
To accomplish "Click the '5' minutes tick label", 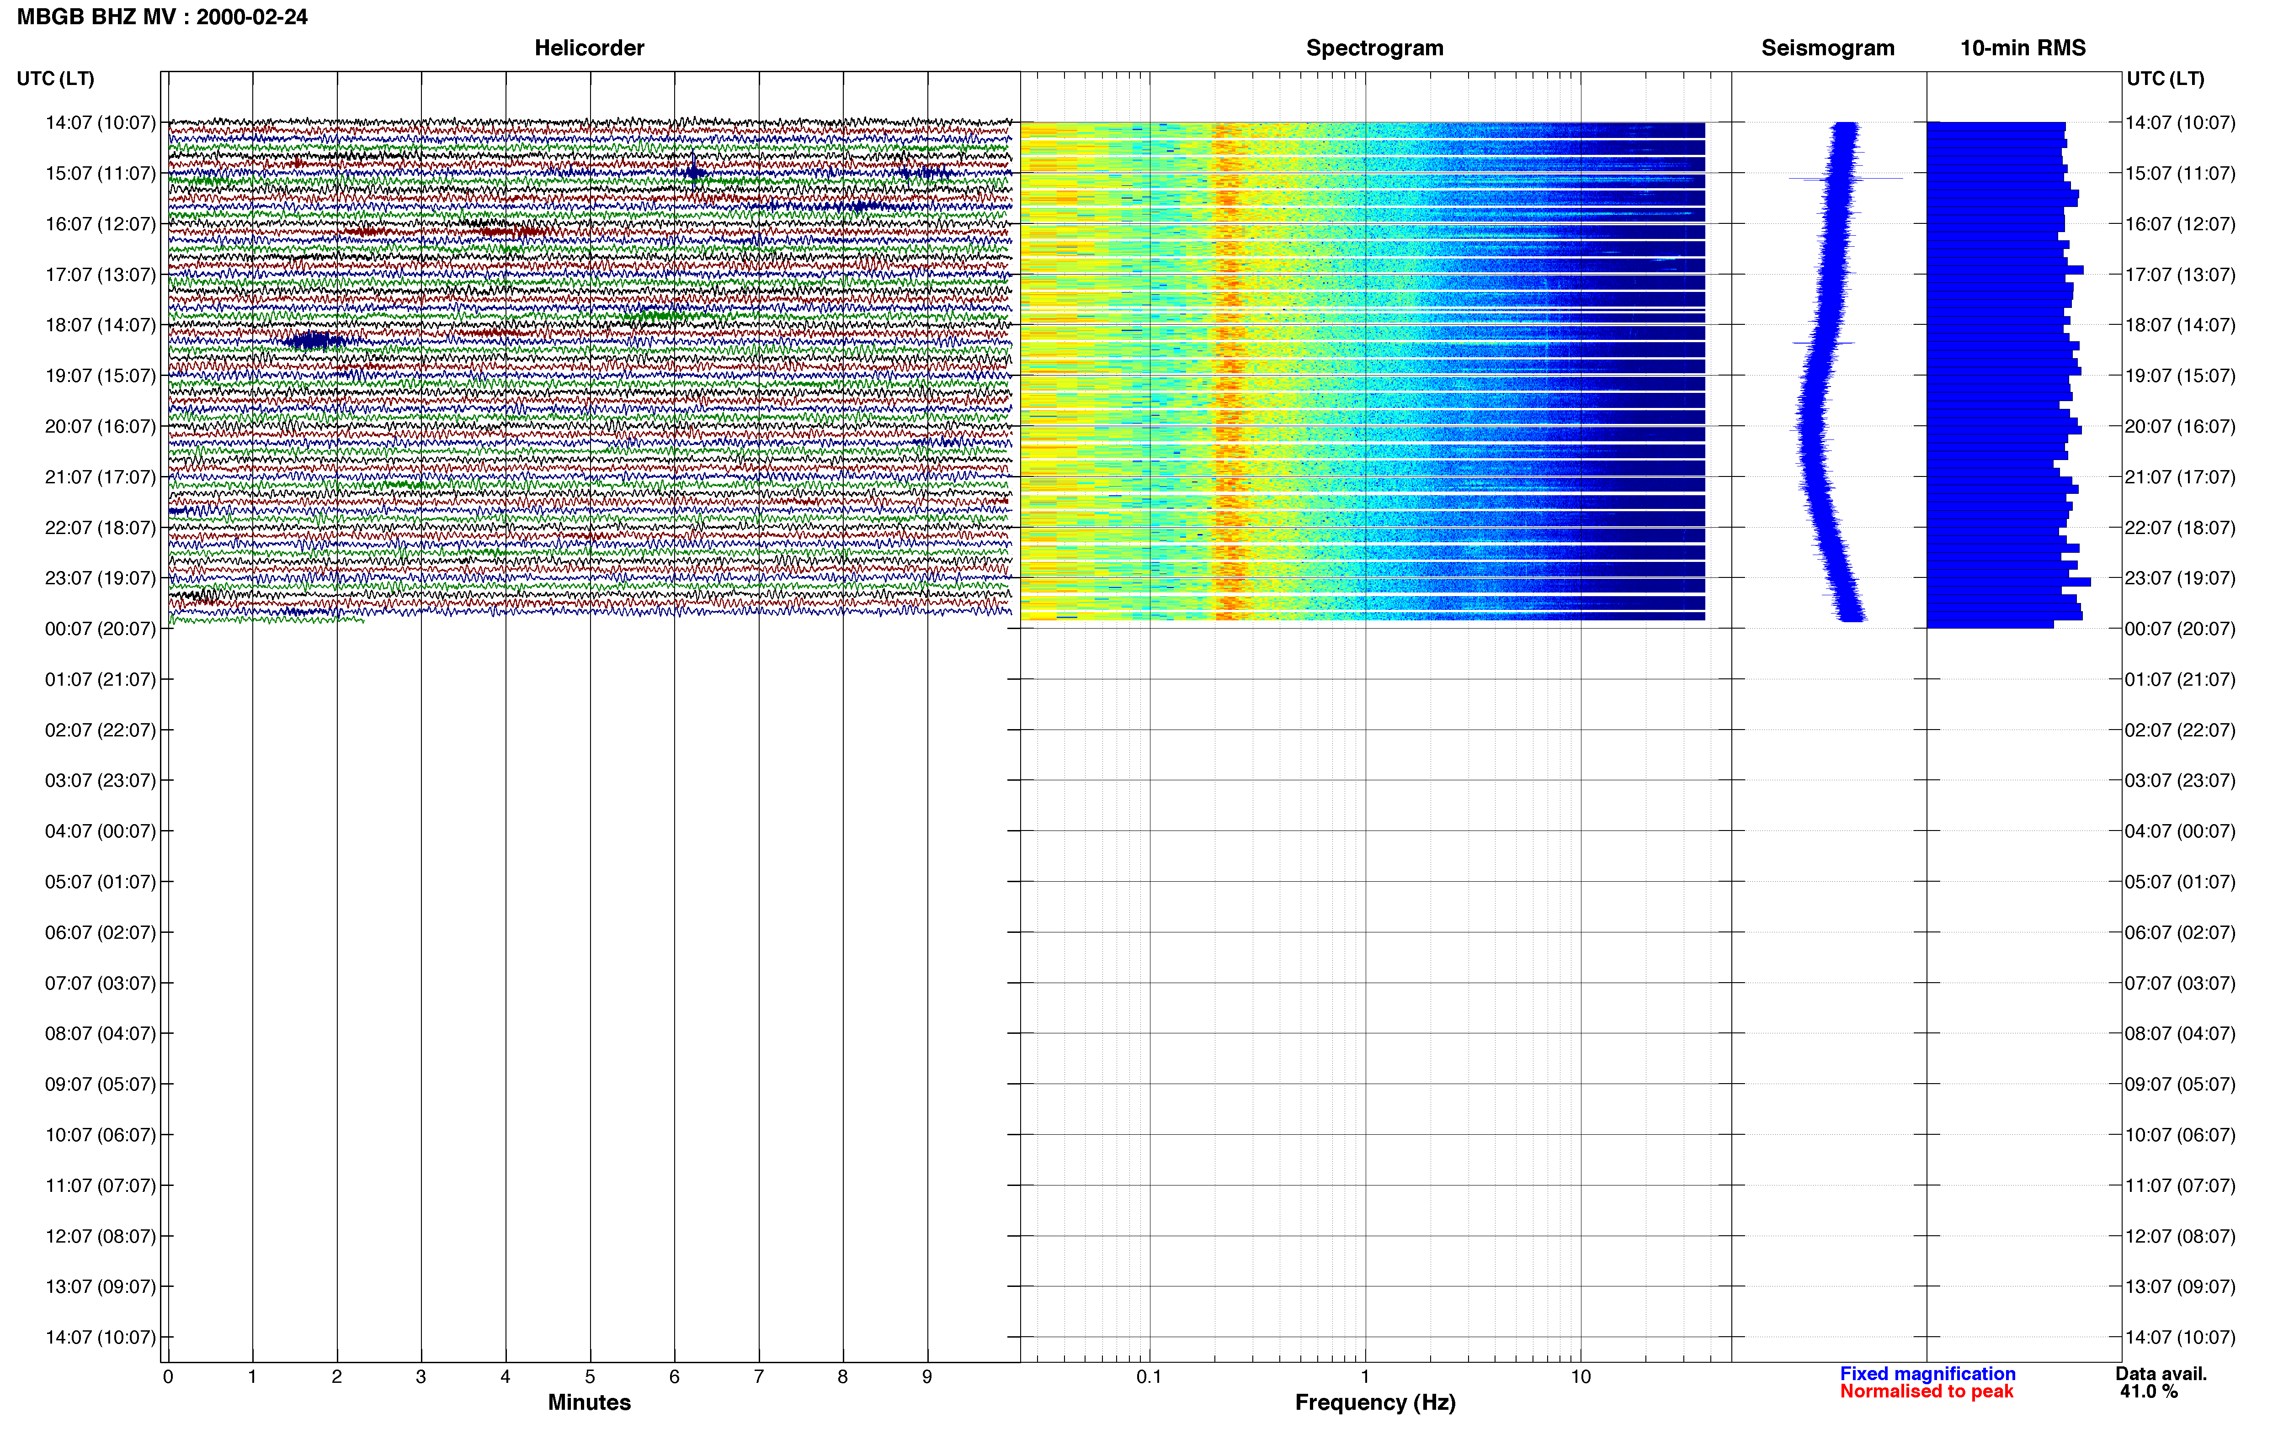I will tap(590, 1376).
